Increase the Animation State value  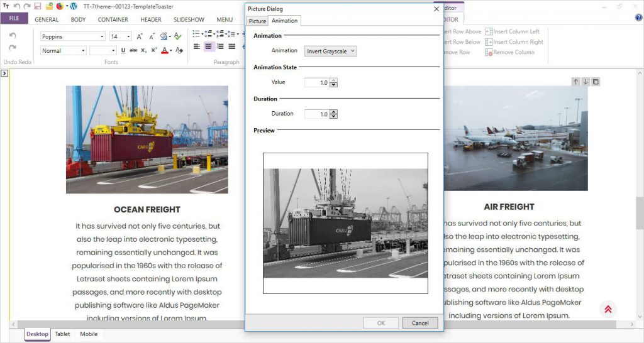333,80
